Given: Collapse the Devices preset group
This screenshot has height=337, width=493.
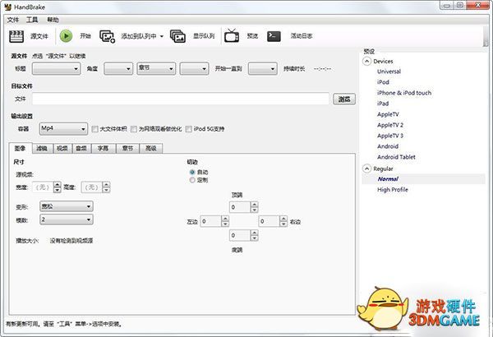Looking at the screenshot, I should 366,61.
